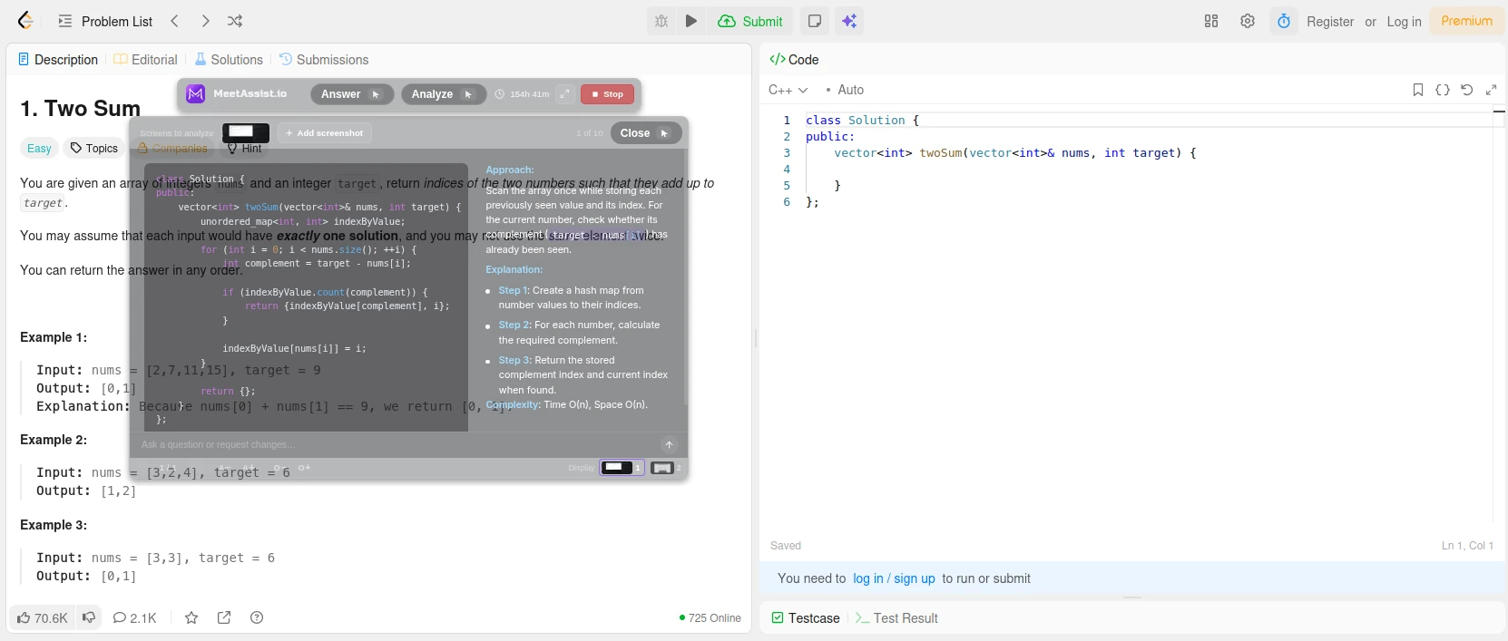Click the '725 Online' status text

[710, 618]
